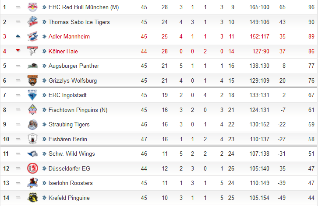Click the double chevron before ERC Ingolstadt
Viewport: 318px width, 206px height.
pyautogui.click(x=44, y=95)
